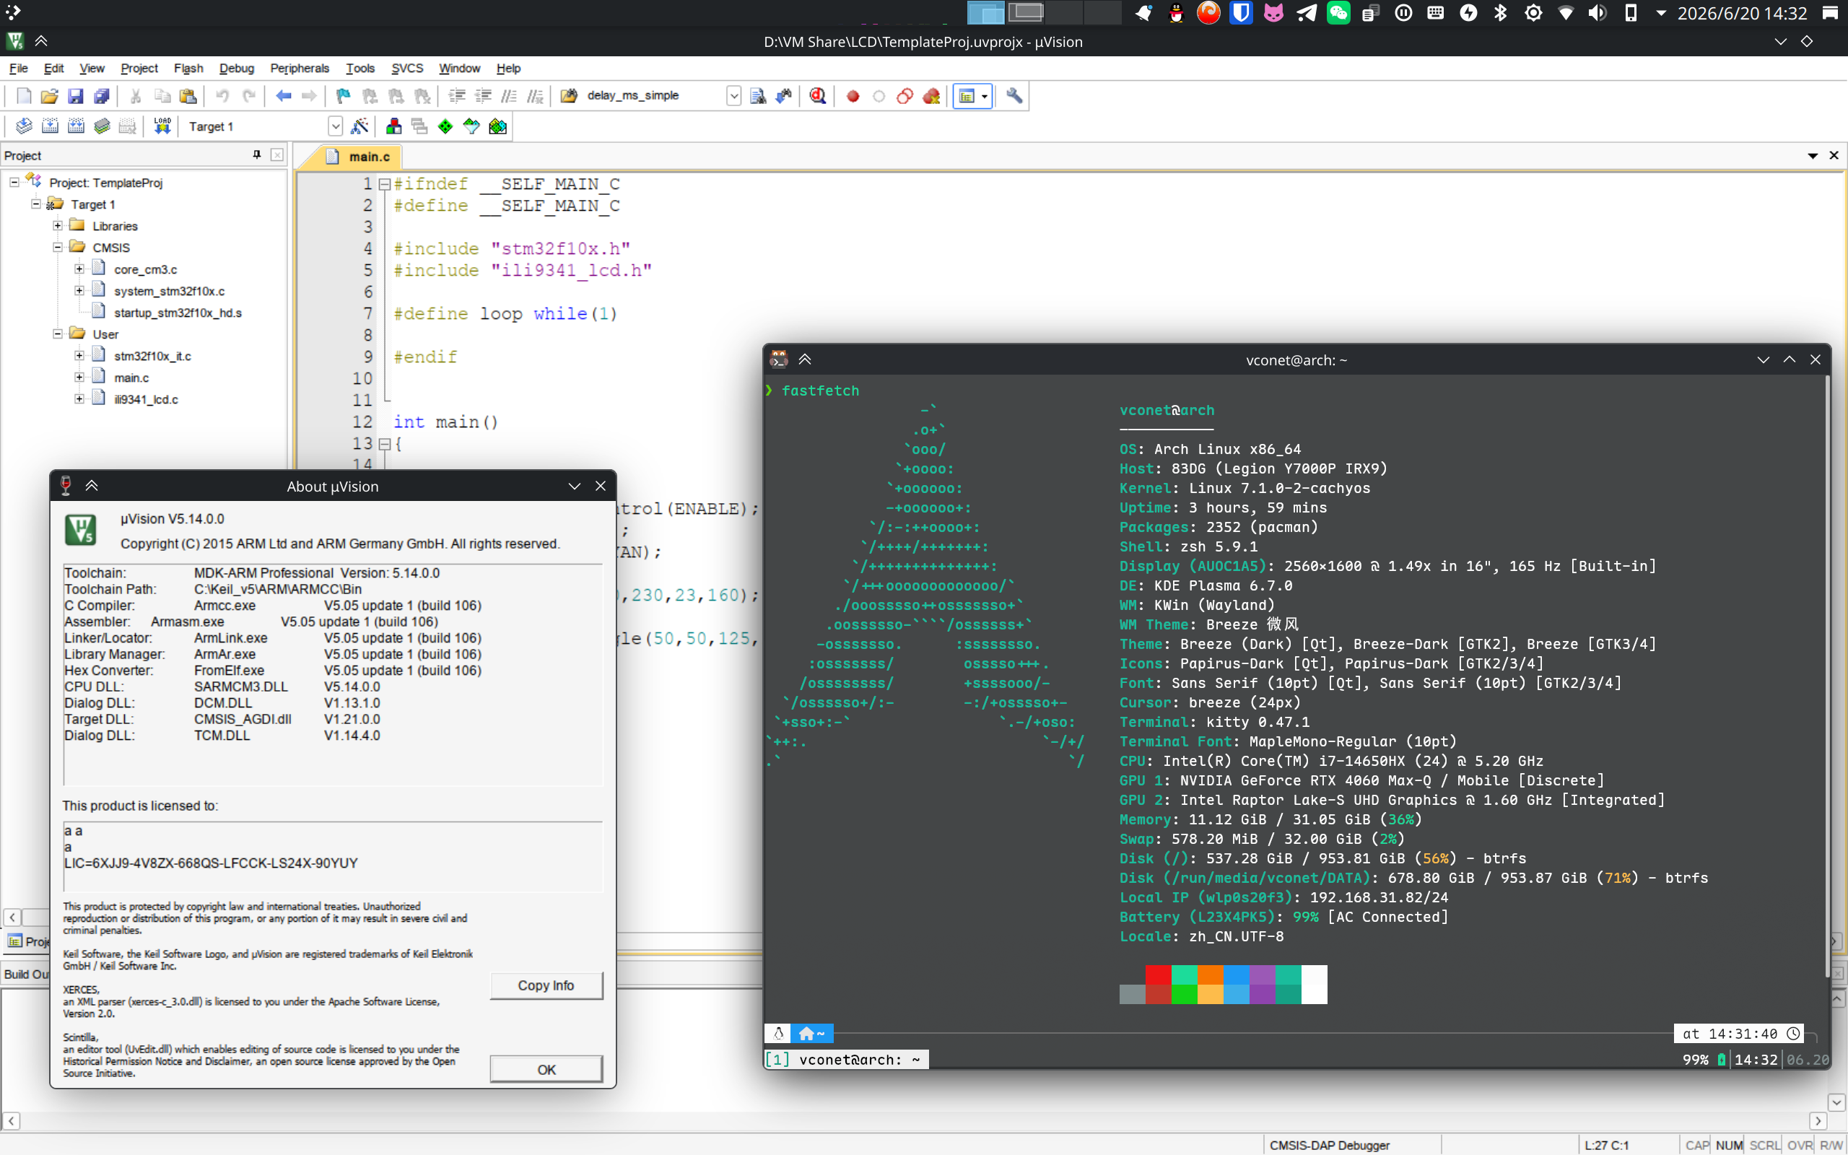Select startup_stm32f10x_hd.s in project tree
Image resolution: width=1848 pixels, height=1155 pixels.
pyautogui.click(x=177, y=313)
